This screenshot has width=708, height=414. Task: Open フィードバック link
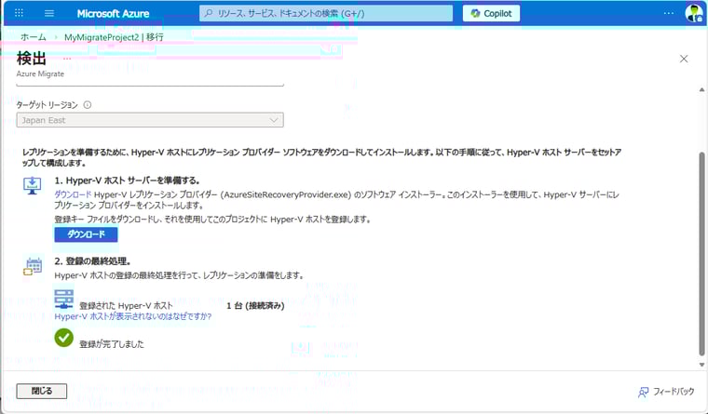point(674,392)
